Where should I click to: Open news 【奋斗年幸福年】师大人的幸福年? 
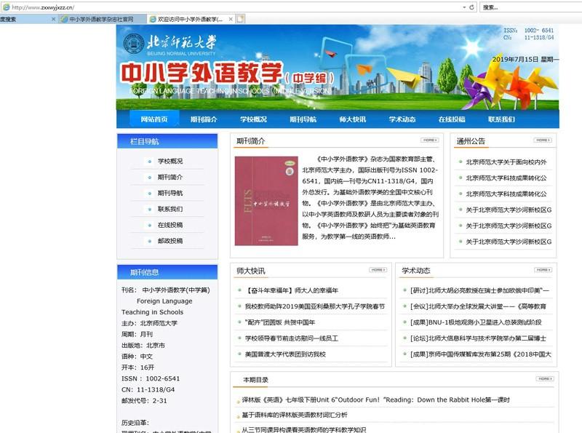click(292, 290)
